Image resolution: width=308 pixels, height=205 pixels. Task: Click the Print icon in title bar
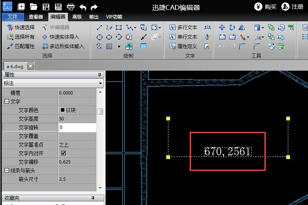point(71,7)
